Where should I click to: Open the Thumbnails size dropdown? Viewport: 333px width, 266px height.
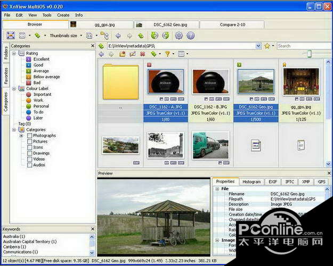(65, 36)
